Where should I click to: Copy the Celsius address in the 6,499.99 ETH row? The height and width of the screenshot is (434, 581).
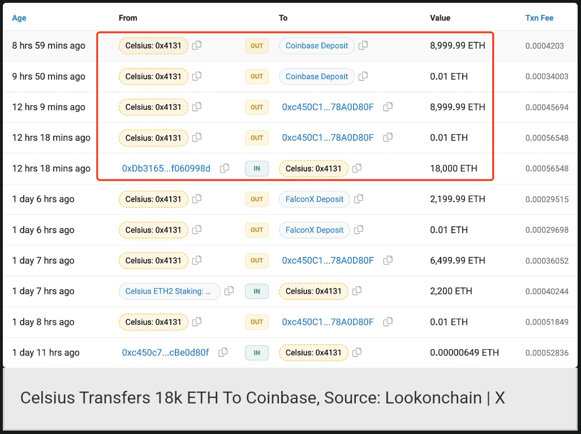coord(197,260)
